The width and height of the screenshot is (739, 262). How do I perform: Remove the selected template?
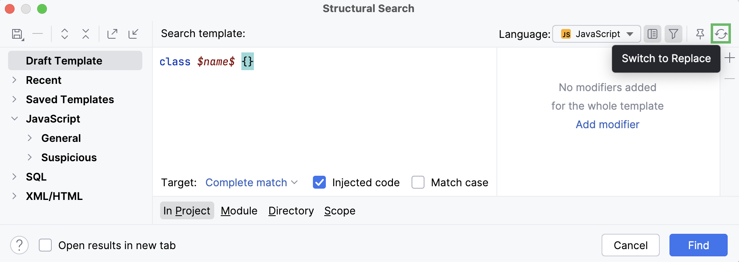point(38,34)
